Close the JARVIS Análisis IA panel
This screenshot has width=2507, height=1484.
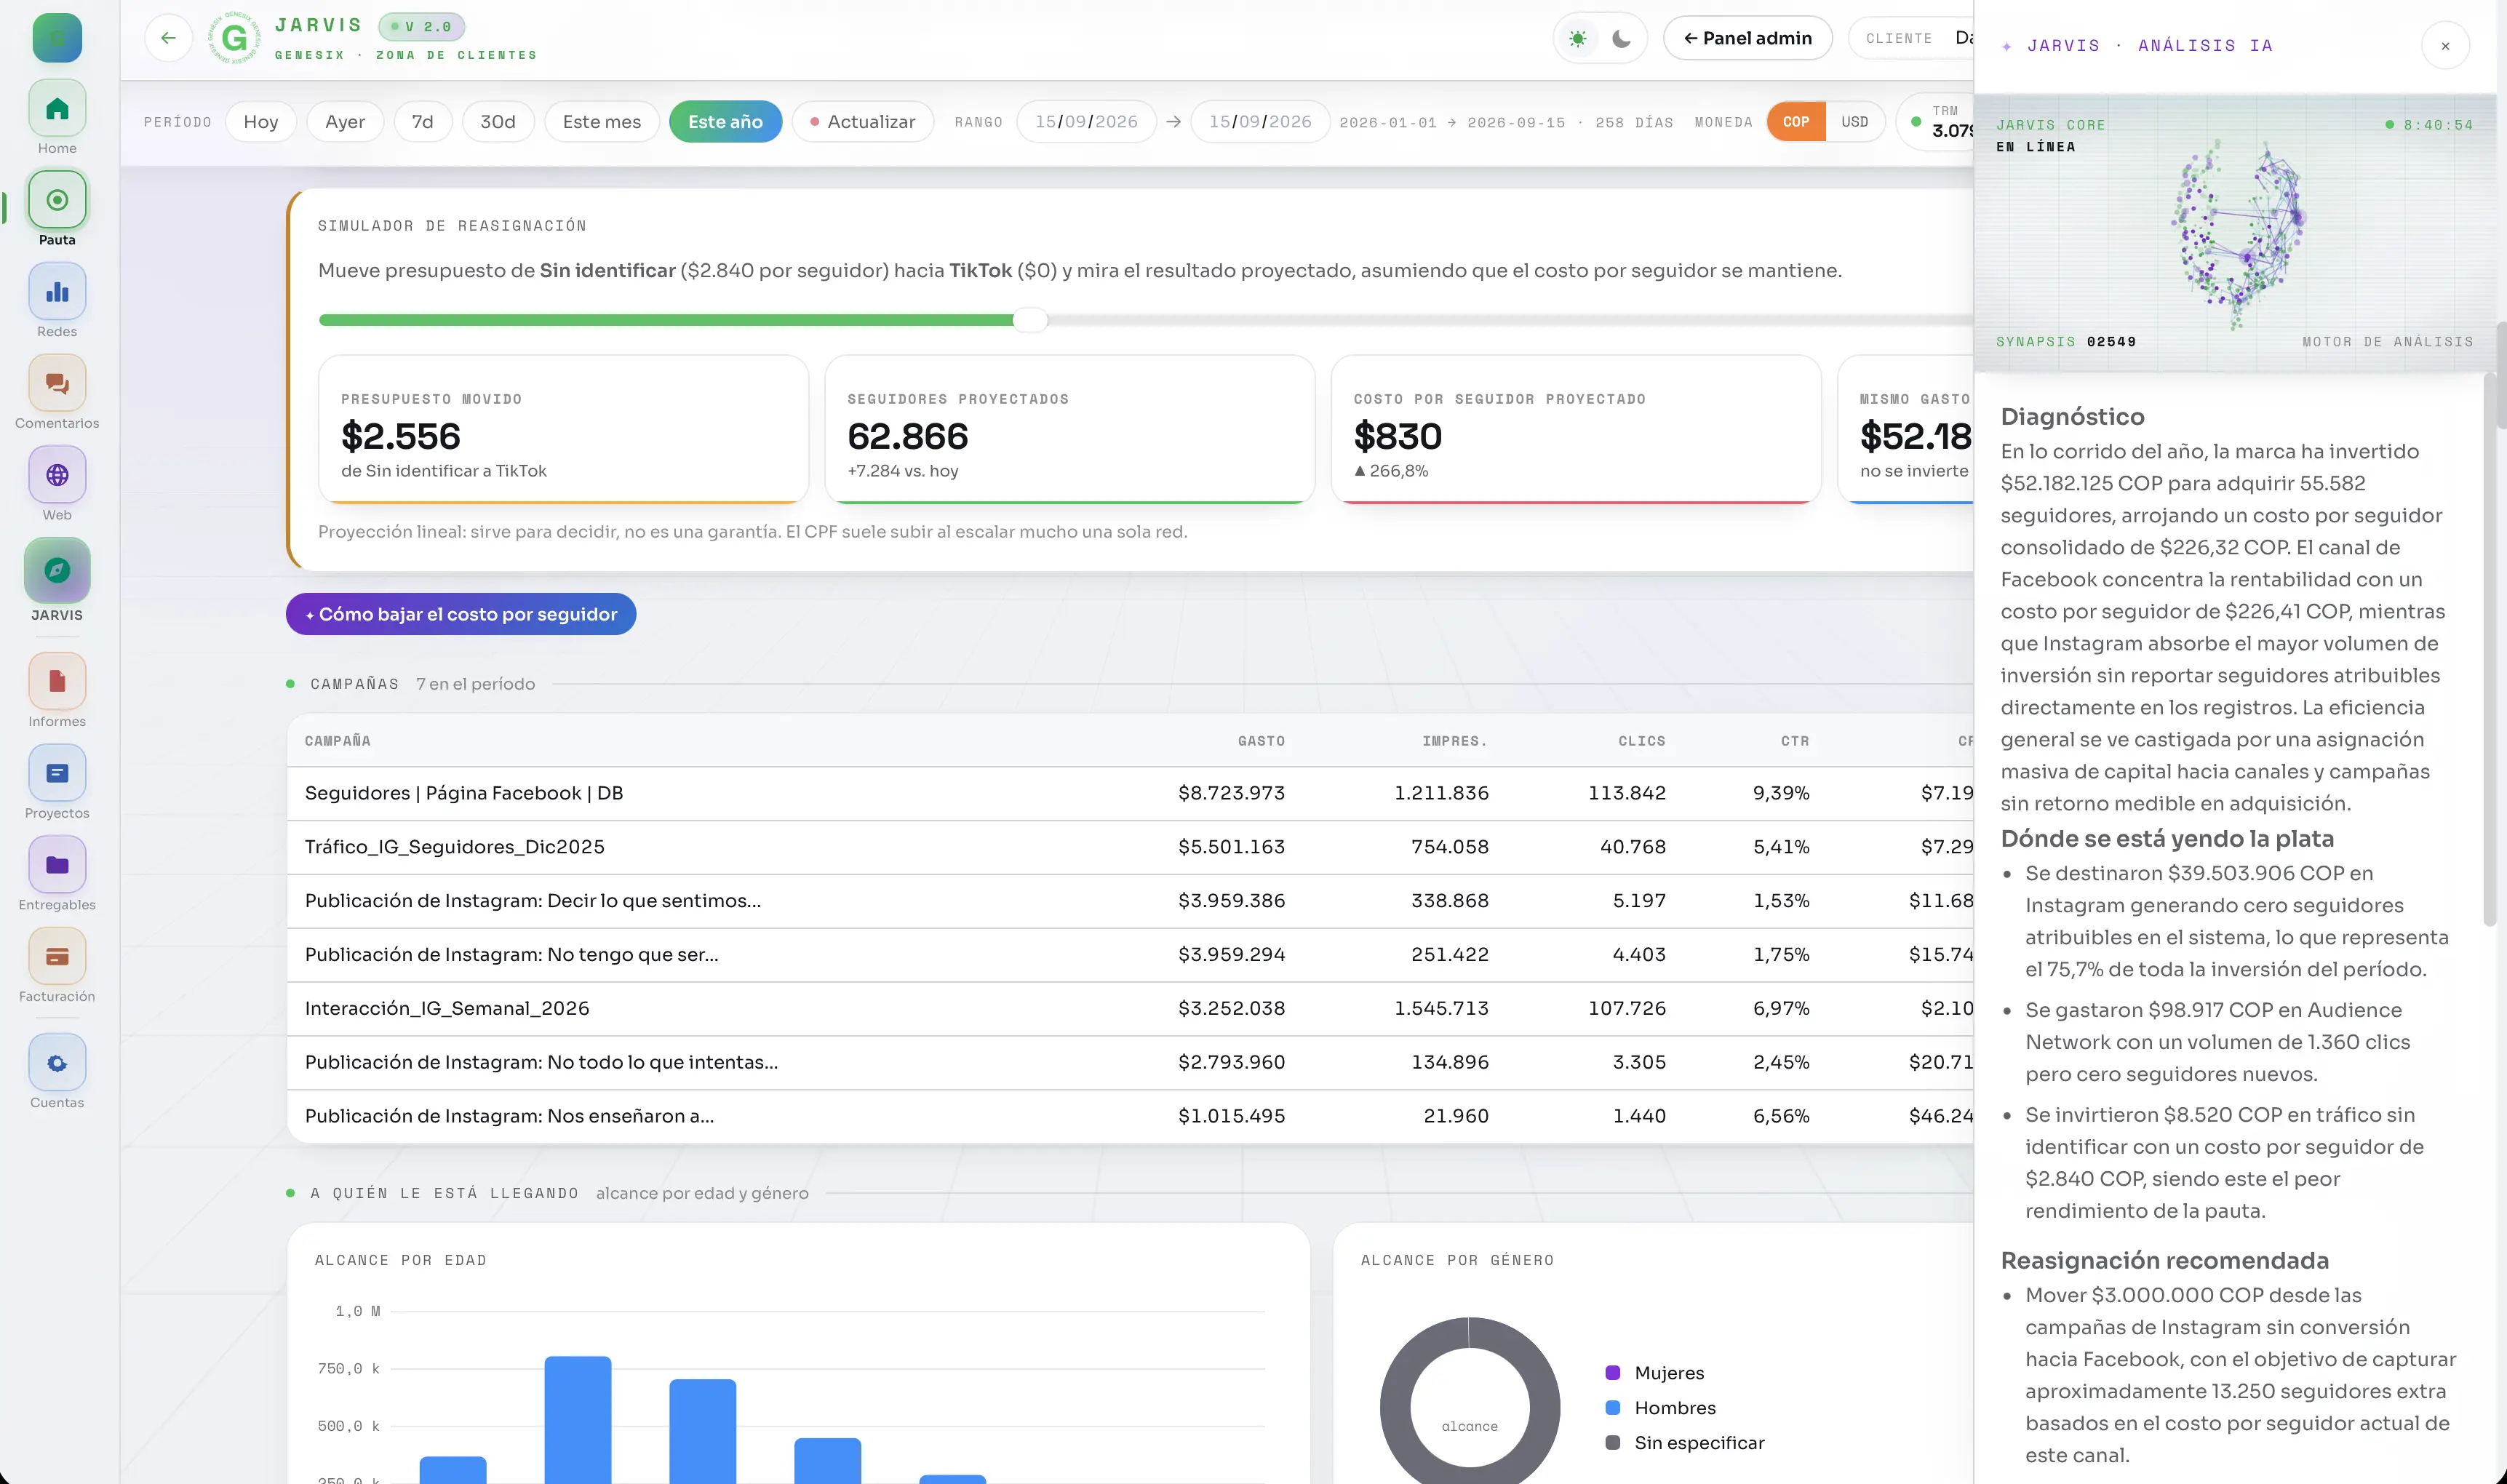coord(2446,46)
